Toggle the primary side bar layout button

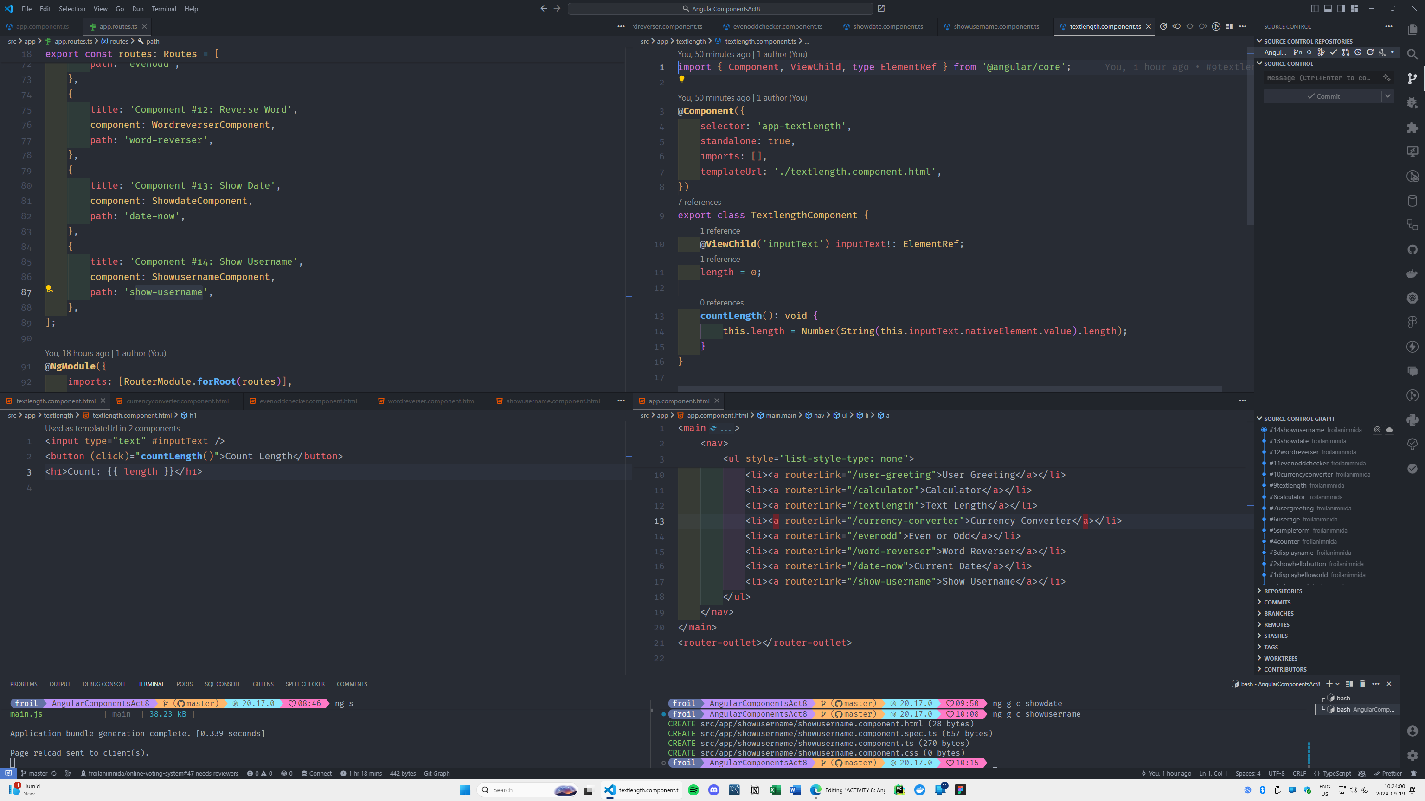click(1315, 8)
